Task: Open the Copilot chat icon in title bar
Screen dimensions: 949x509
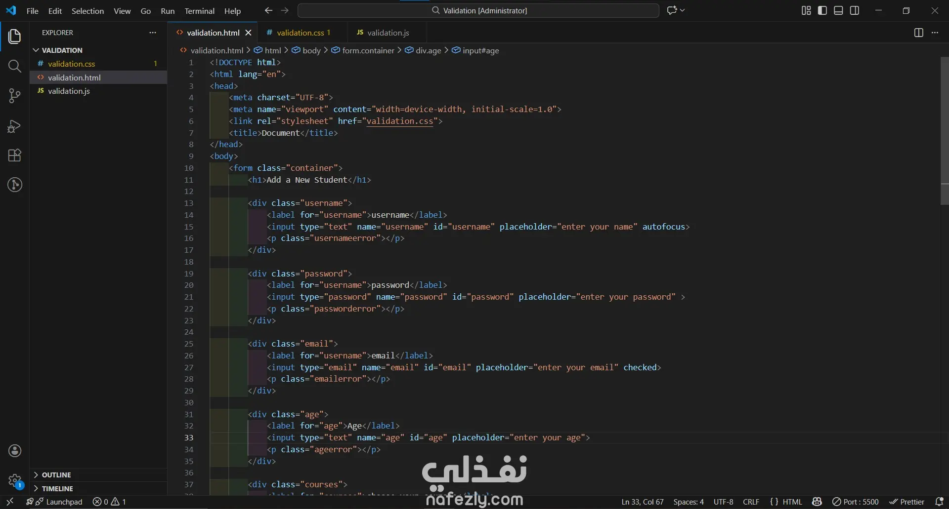Action: [x=672, y=10]
